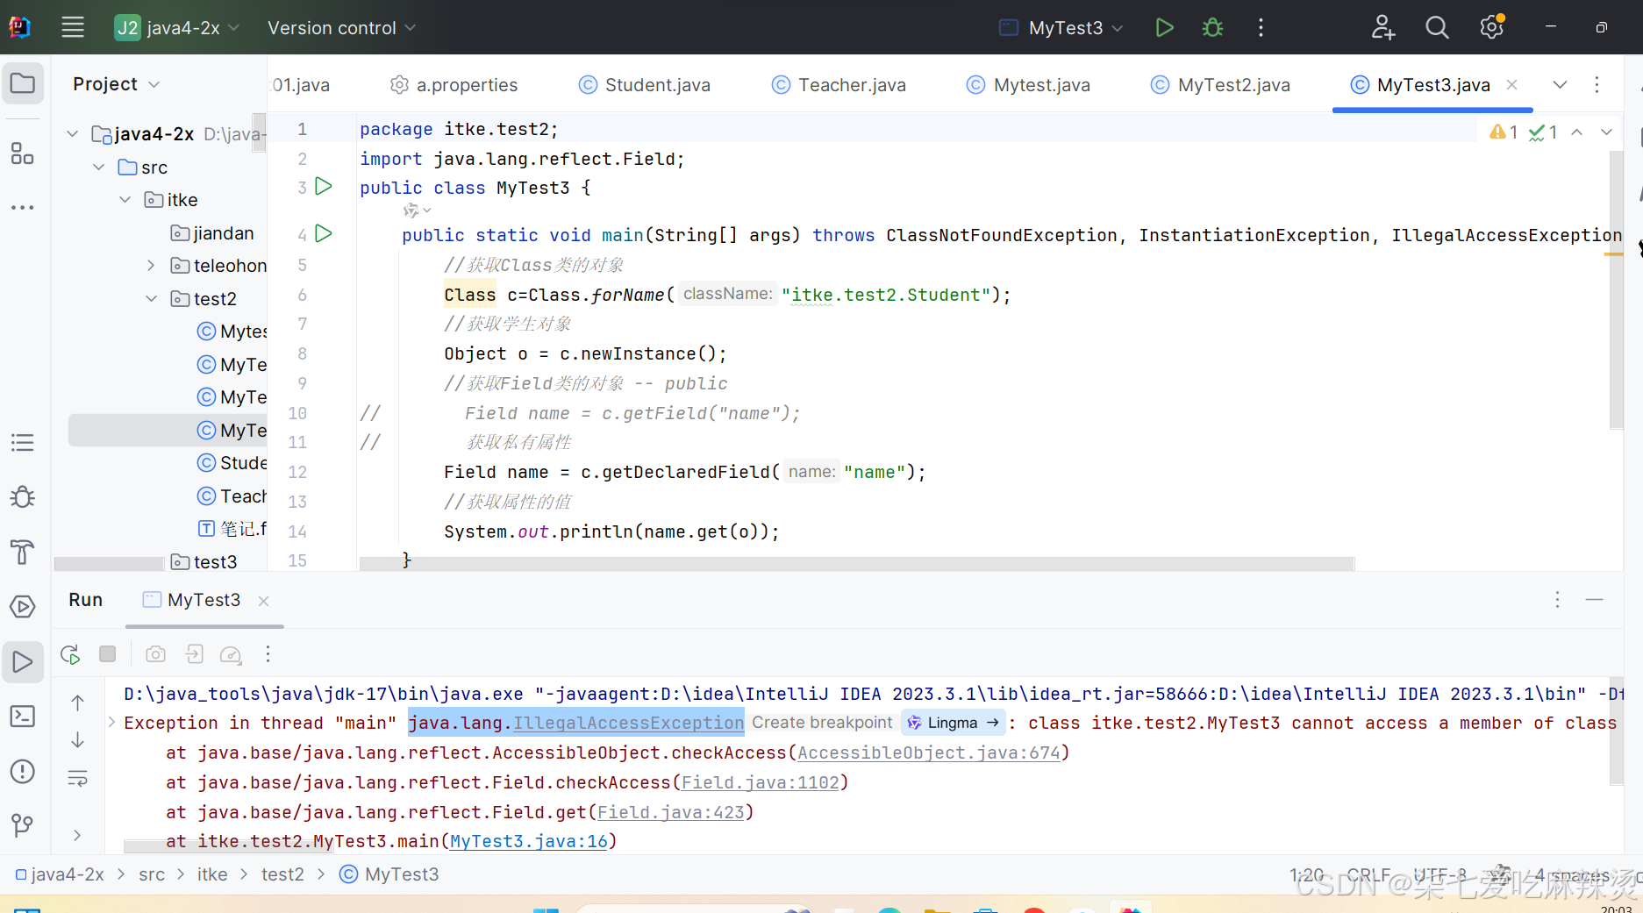1643x913 pixels.
Task: Open the Git branches icon in sidebar
Action: (x=23, y=825)
